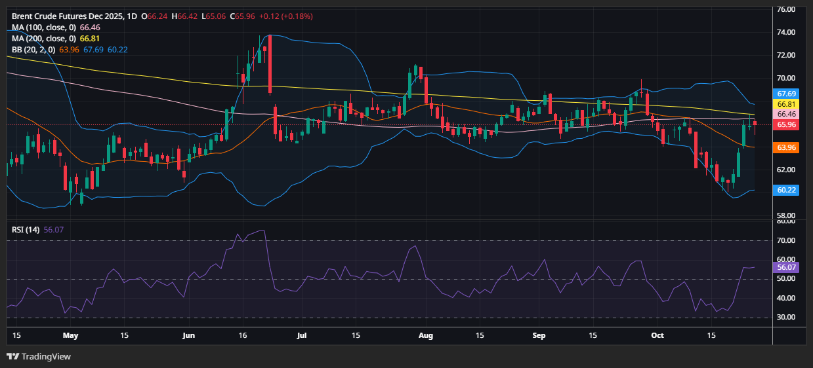Click the blue 67.69 upper band price tag

click(x=786, y=94)
